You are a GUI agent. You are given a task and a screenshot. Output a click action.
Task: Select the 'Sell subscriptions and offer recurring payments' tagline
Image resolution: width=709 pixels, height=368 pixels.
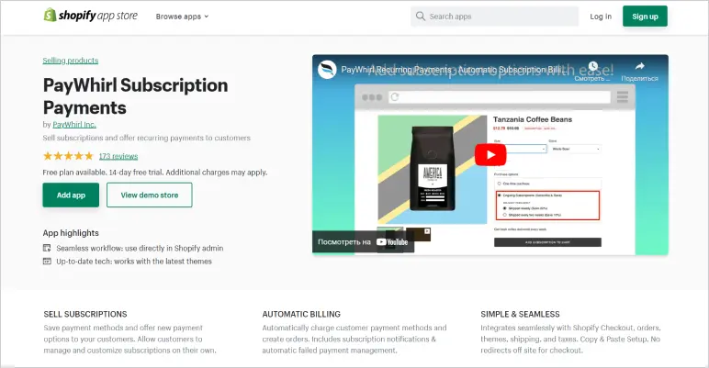click(x=147, y=138)
